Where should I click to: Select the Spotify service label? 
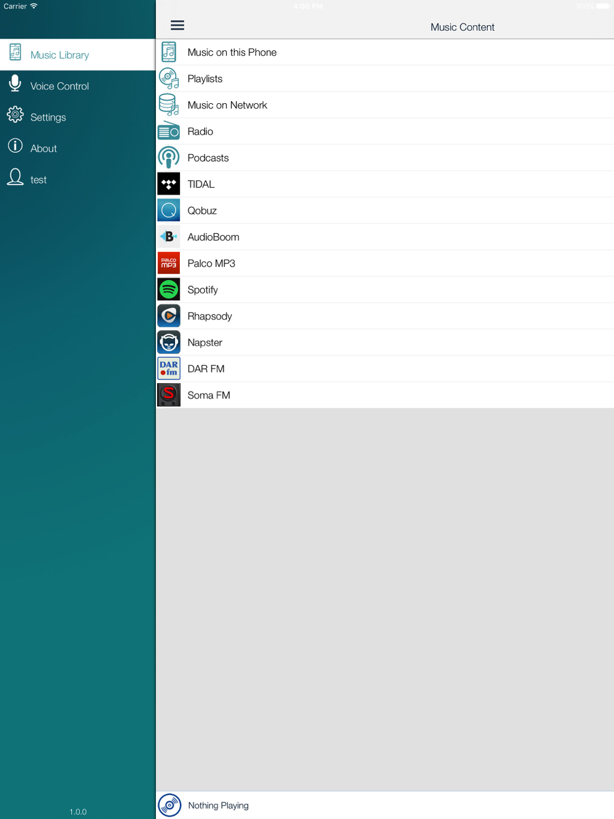tap(203, 290)
